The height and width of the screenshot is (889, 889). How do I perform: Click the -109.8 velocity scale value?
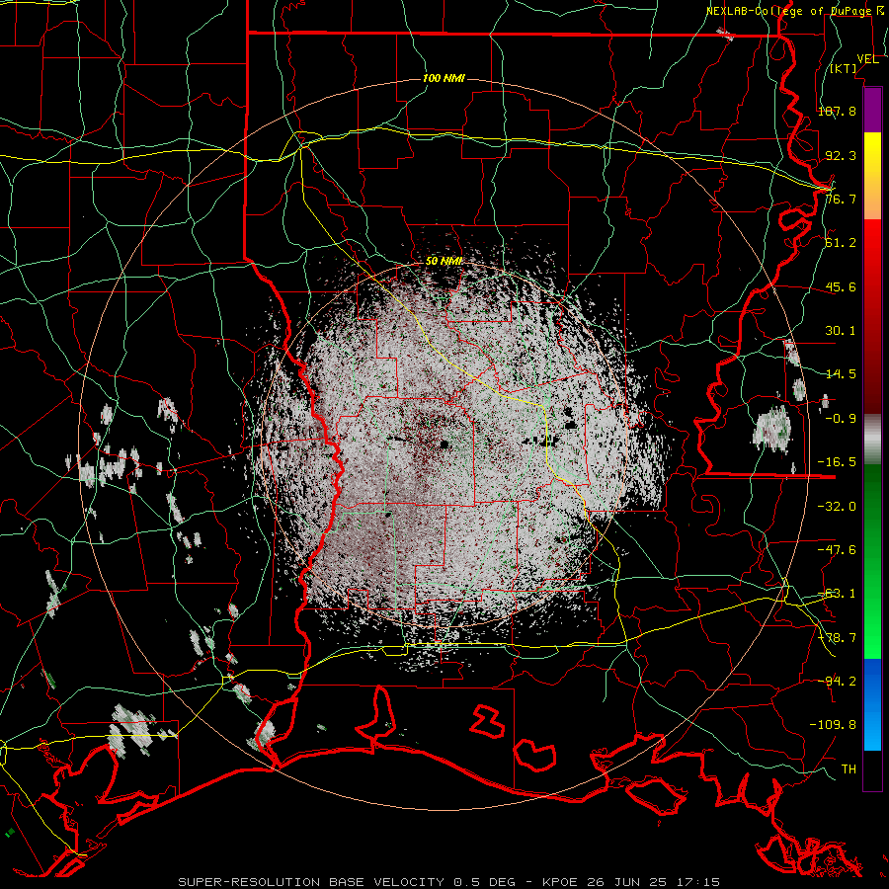[x=833, y=725]
